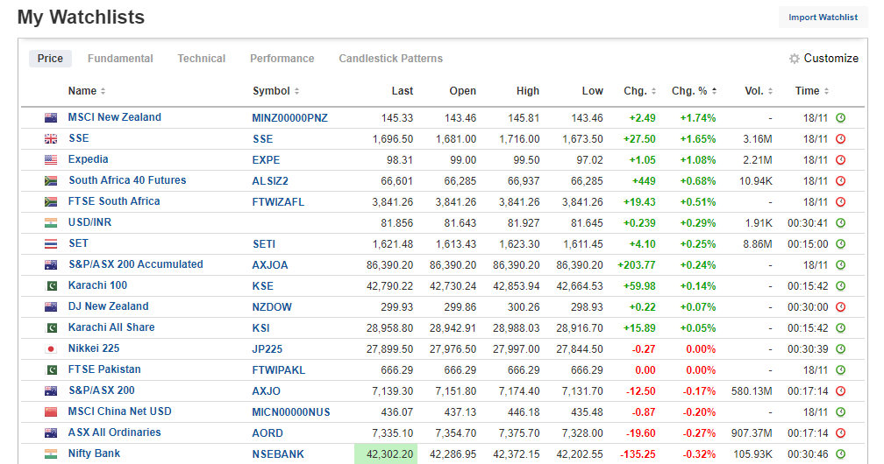Screen dimensions: 884x464
Task: Click green clock icon in USD/INR row
Action: tap(840, 223)
